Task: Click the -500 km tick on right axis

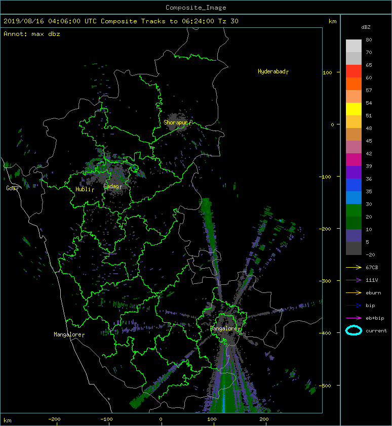Action: click(325, 386)
